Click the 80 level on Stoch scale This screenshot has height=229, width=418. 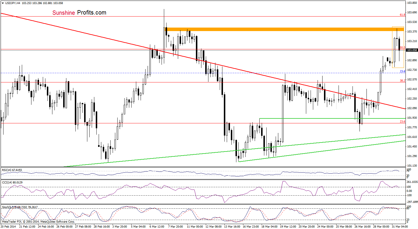[x=408, y=209]
